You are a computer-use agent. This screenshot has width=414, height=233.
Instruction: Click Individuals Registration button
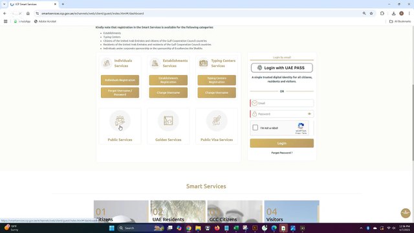[x=120, y=80]
